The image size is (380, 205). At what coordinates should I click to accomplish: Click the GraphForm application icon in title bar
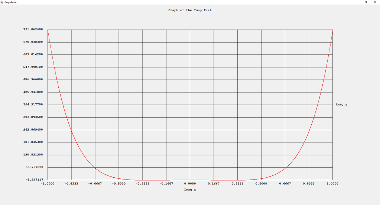[2, 2]
